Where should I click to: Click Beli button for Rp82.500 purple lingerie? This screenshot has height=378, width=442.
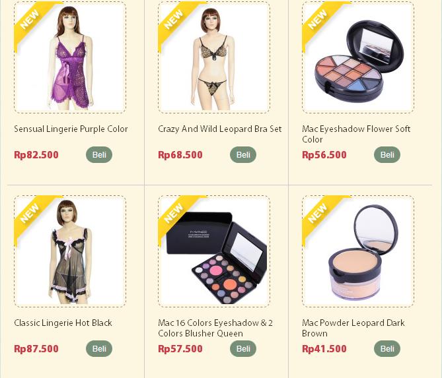pos(99,154)
